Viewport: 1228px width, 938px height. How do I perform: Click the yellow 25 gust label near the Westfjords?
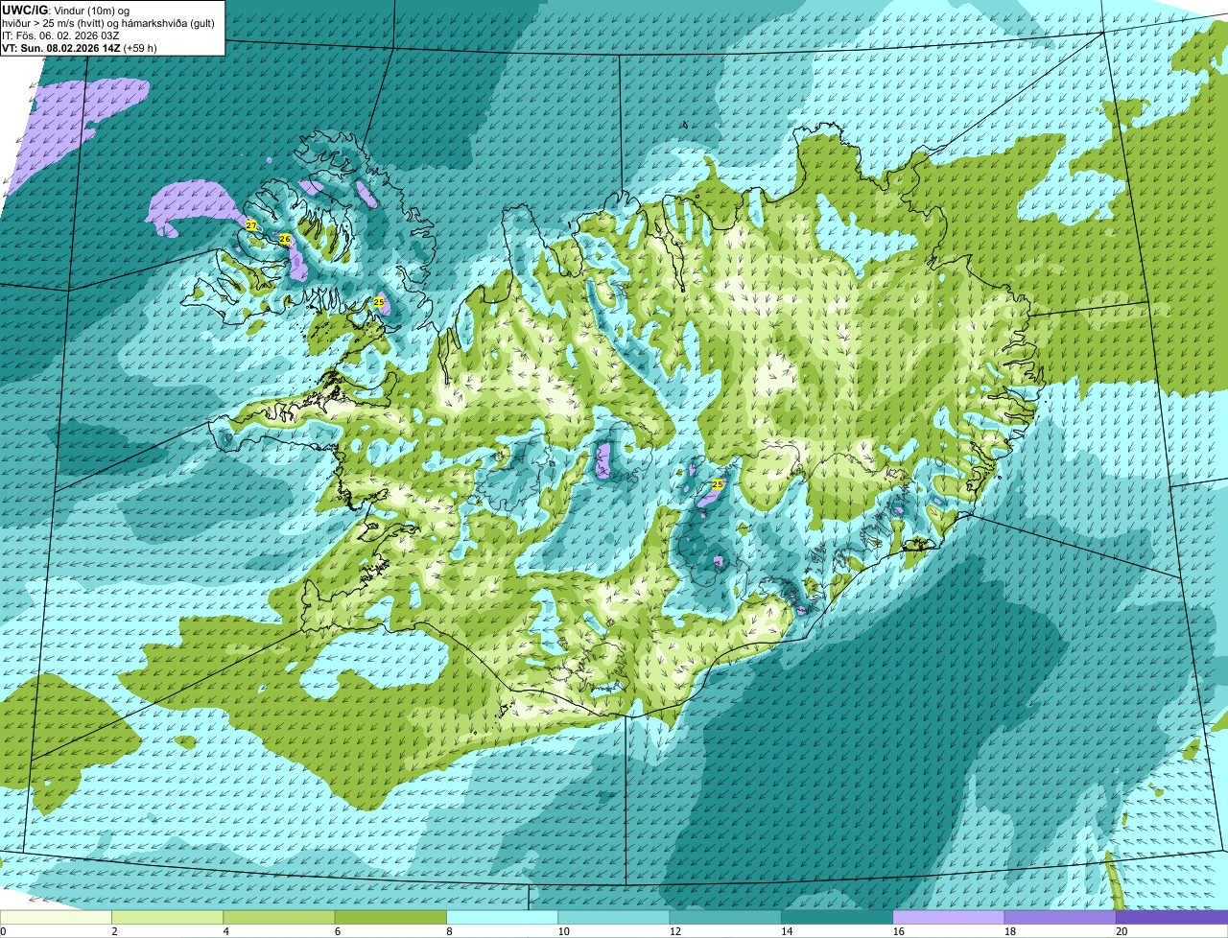click(x=379, y=302)
